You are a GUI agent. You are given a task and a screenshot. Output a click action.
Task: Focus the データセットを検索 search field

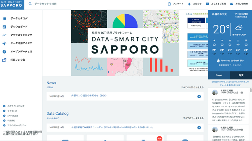point(46,4)
